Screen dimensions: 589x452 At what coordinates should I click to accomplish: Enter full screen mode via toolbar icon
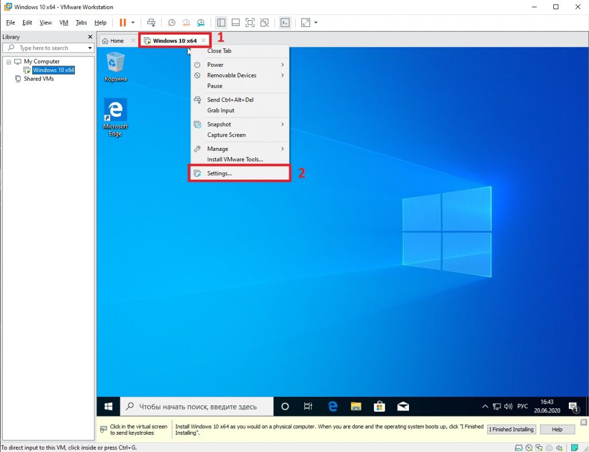250,22
